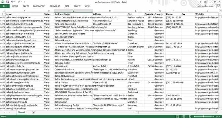222x118 pixels.
Task: Open the REVIEW ribbon tab
Action: coord(77,6)
